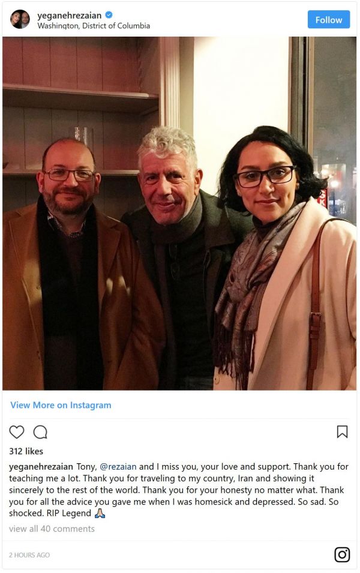
Task: Click the praying hands emoji
Action: pos(100,514)
